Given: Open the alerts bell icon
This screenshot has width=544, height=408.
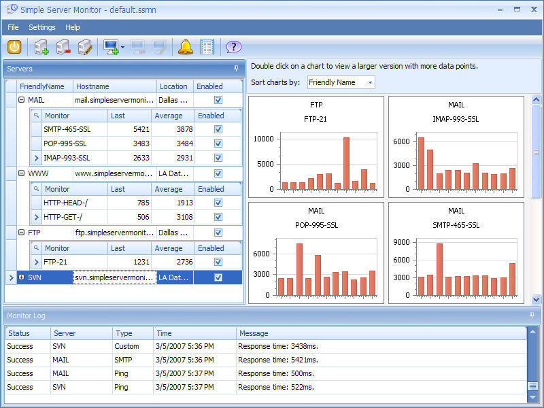Looking at the screenshot, I should (185, 47).
